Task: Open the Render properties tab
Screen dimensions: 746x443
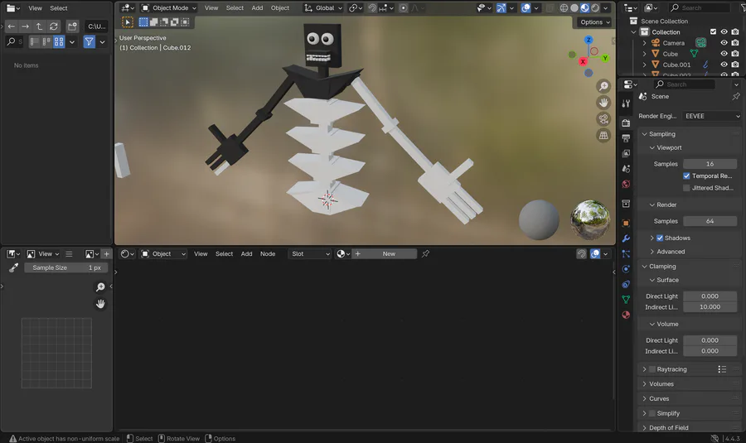Action: (626, 123)
